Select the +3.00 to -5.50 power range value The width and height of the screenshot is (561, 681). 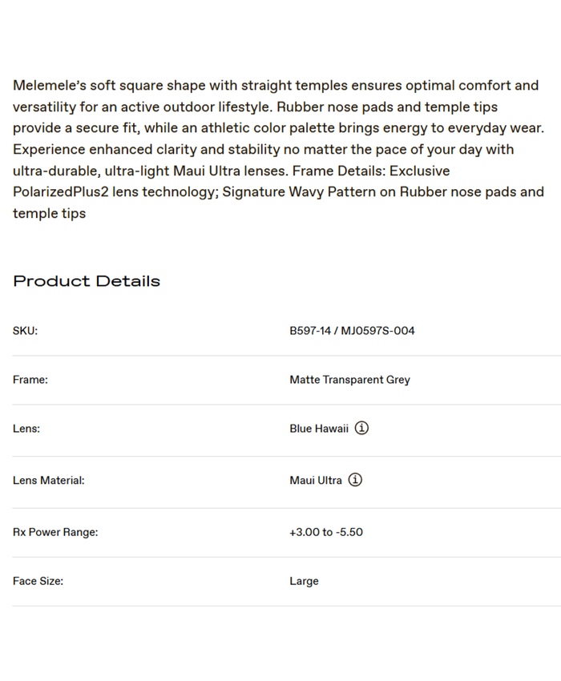pyautogui.click(x=326, y=532)
